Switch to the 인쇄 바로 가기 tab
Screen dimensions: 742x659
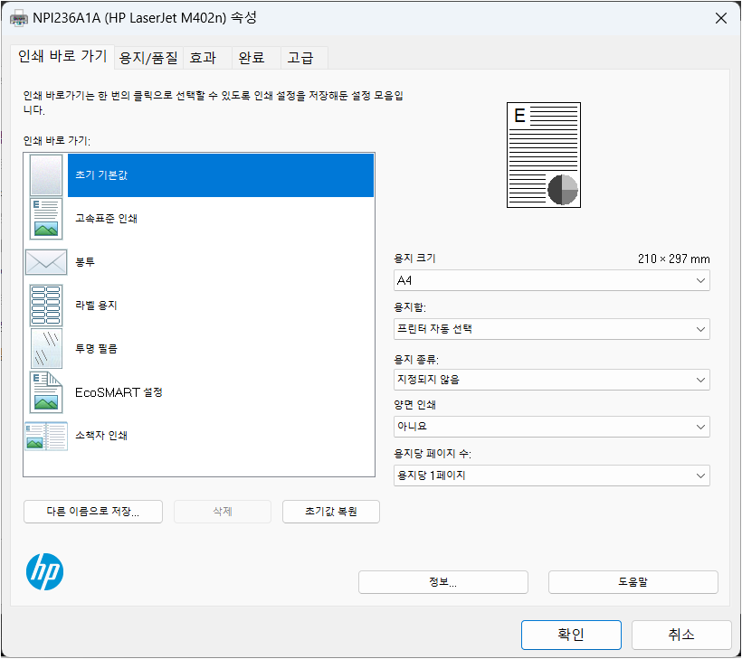[x=62, y=57]
